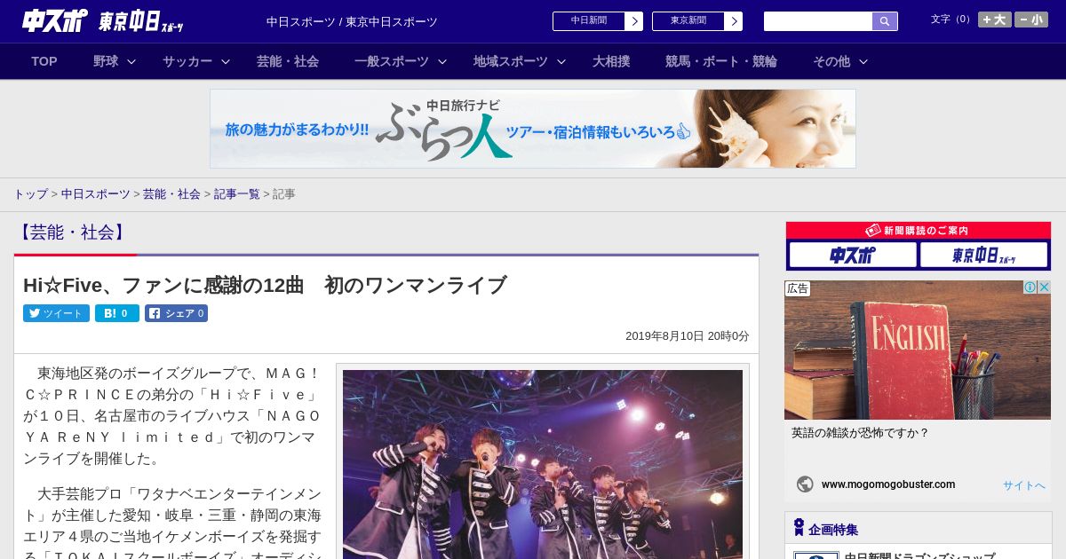Screen dimensions: 1066x559
Task: Select 競馬・ボート・競輪 menu item
Action: coord(721,61)
